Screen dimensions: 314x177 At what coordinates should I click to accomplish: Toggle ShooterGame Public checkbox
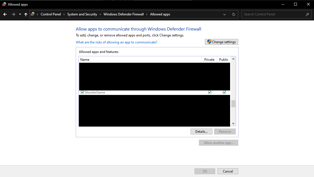224,92
